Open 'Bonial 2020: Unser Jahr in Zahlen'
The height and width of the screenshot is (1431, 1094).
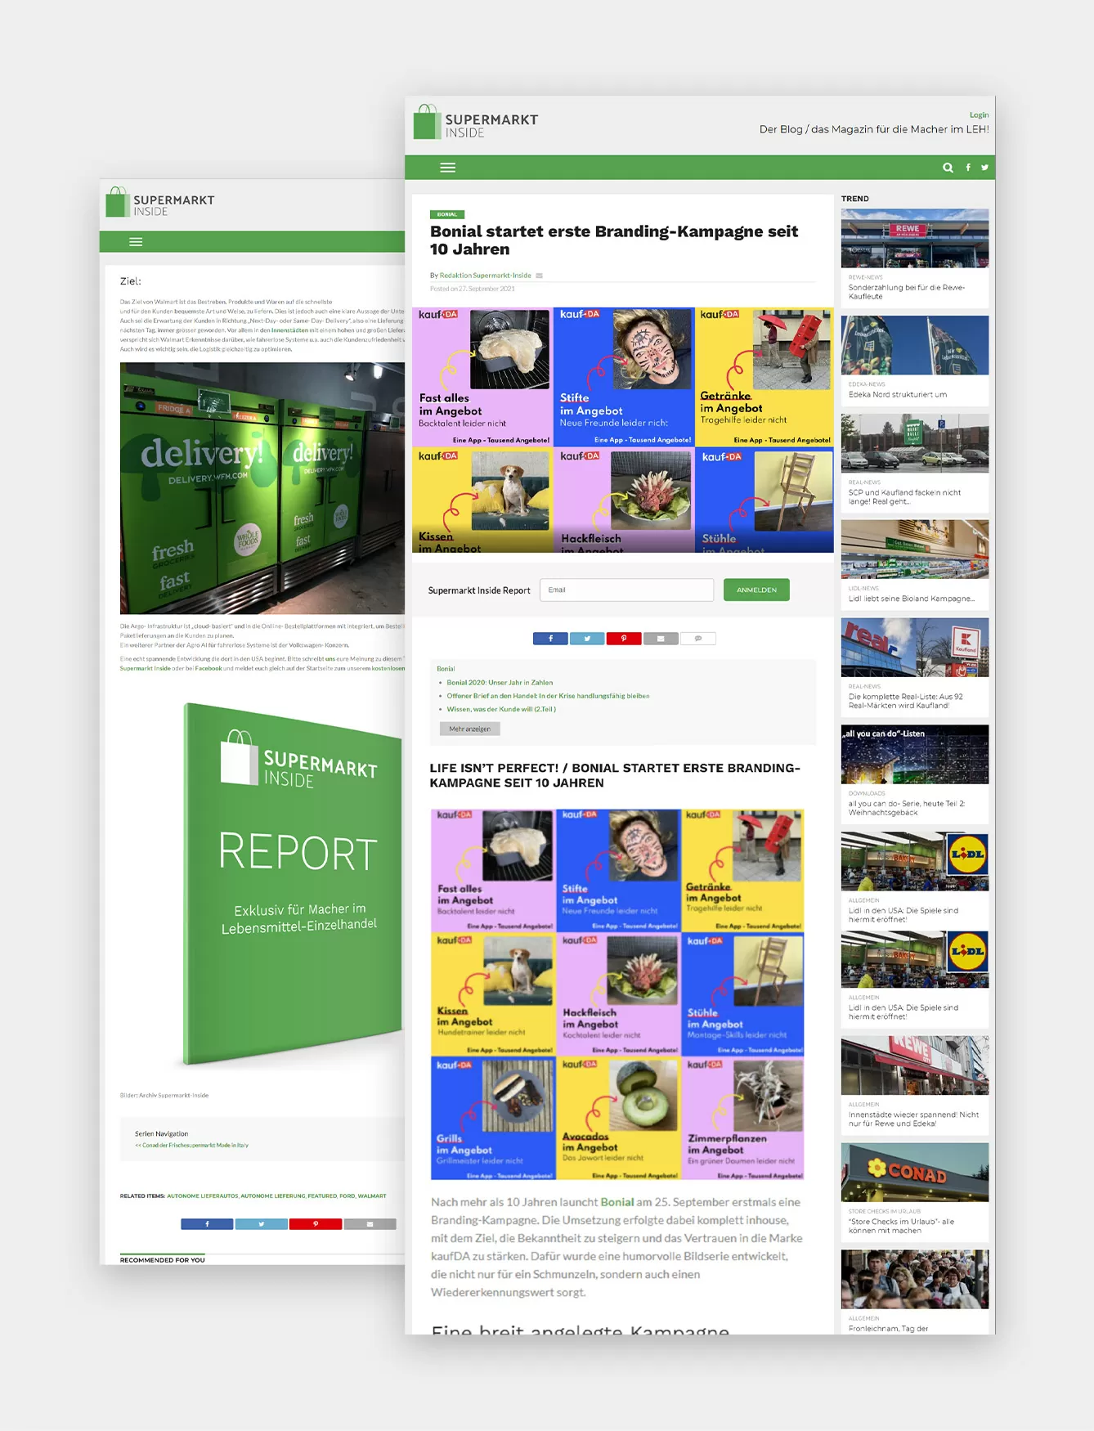[500, 683]
